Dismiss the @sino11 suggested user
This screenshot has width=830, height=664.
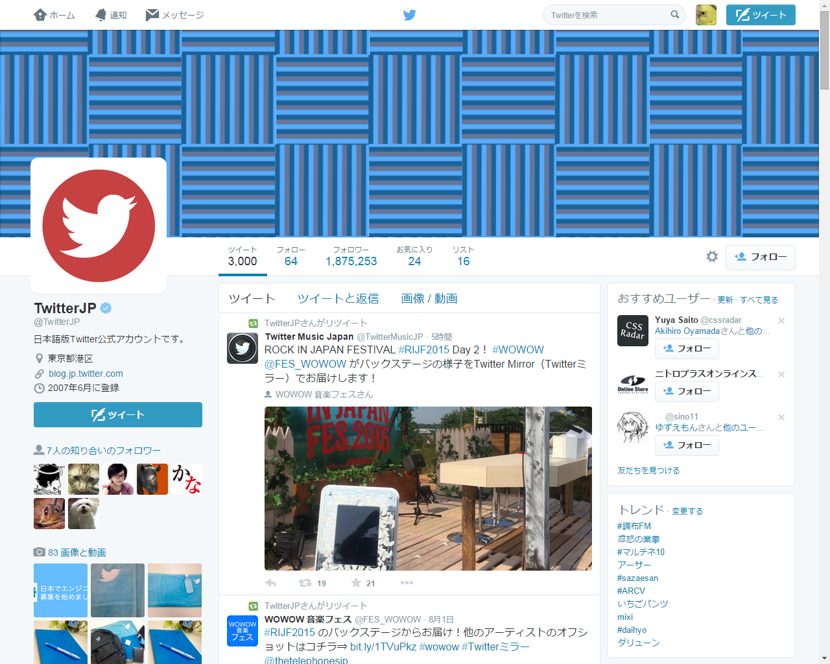[781, 418]
